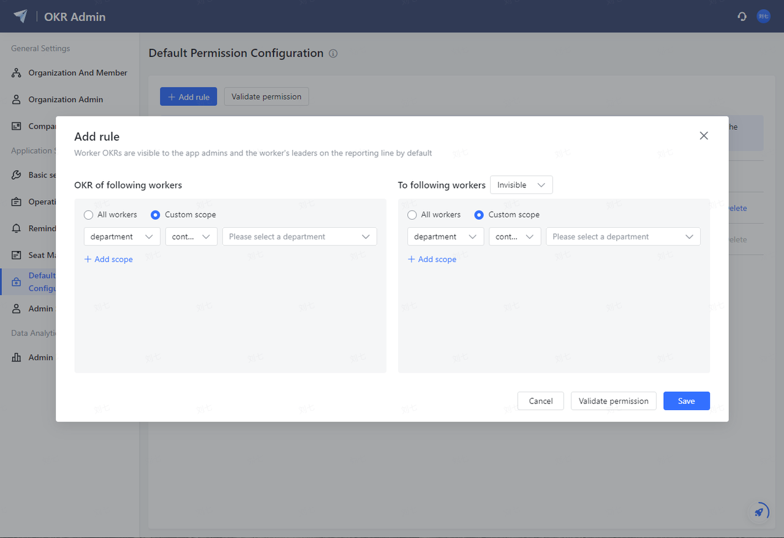Open the Invisible visibility dropdown
Viewport: 784px width, 538px height.
pyautogui.click(x=521, y=184)
